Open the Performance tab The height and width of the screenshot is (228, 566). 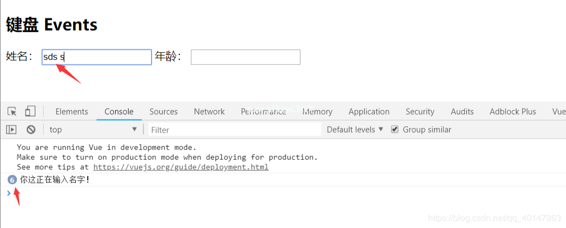click(x=263, y=111)
